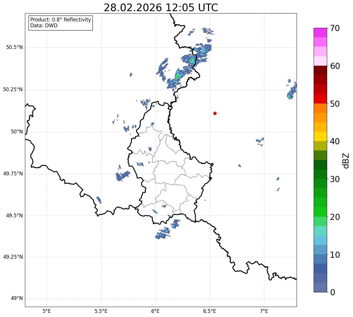Click the longitude label "5°E"

pyautogui.click(x=47, y=311)
